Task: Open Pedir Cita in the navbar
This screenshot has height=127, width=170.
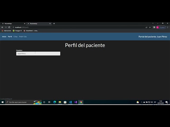Action: pyautogui.click(x=23, y=37)
